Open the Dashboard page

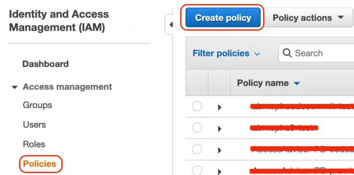[45, 64]
